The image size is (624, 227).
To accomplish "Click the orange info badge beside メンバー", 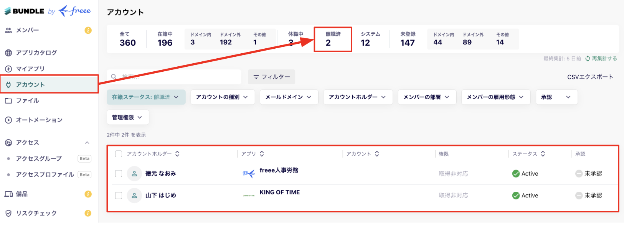I will 88,30.
